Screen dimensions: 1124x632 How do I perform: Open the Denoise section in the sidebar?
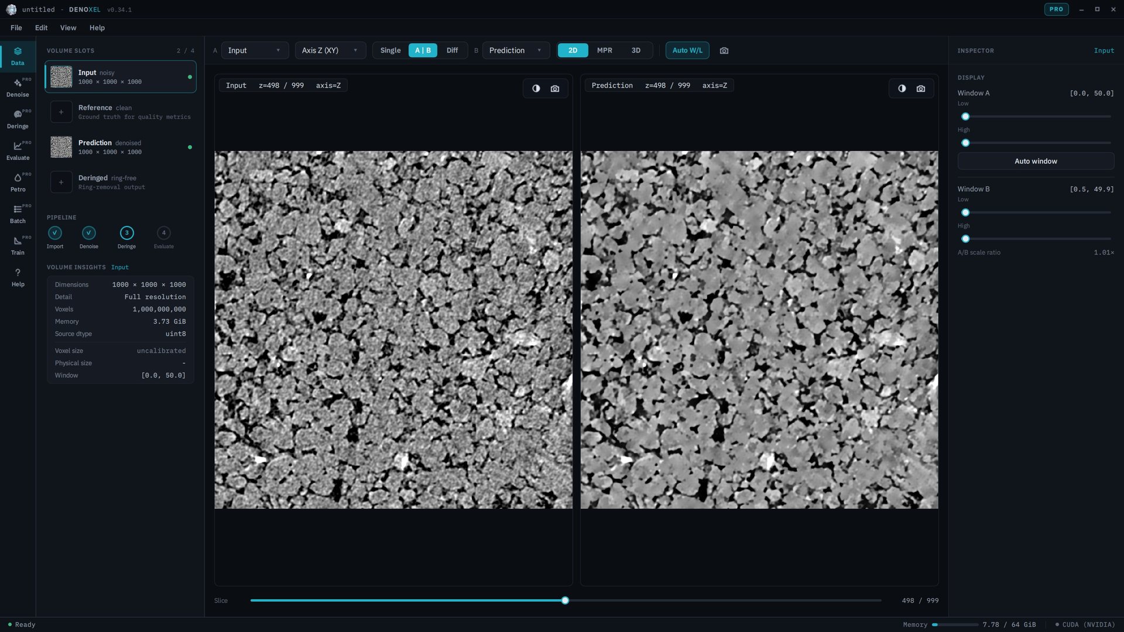(x=18, y=88)
